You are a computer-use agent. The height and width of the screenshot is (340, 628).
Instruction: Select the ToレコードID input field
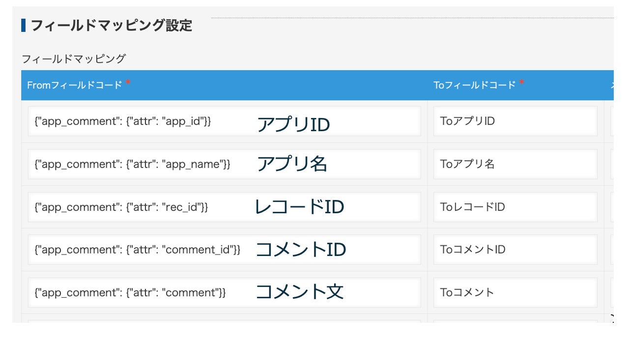(515, 207)
